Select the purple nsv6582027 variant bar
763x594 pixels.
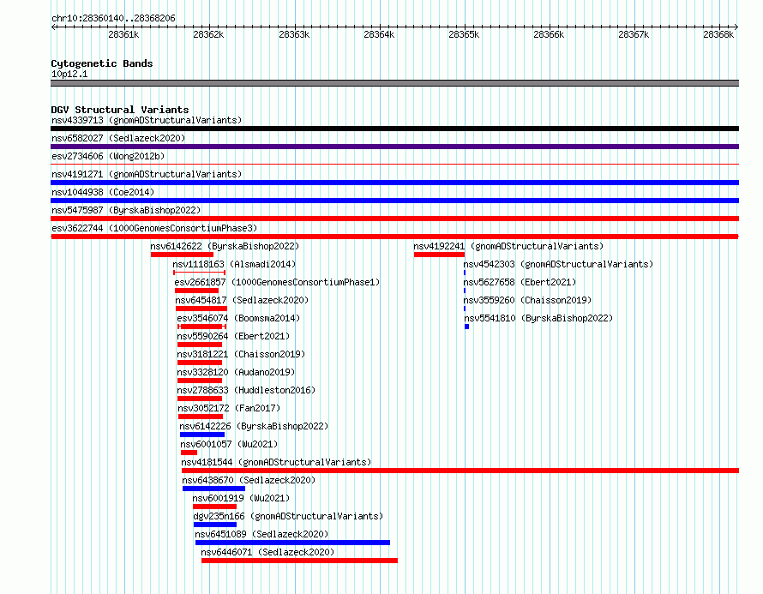tap(394, 147)
